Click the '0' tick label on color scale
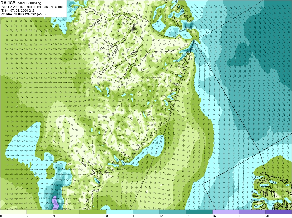This screenshot has width=292, height=218. pos(1,216)
